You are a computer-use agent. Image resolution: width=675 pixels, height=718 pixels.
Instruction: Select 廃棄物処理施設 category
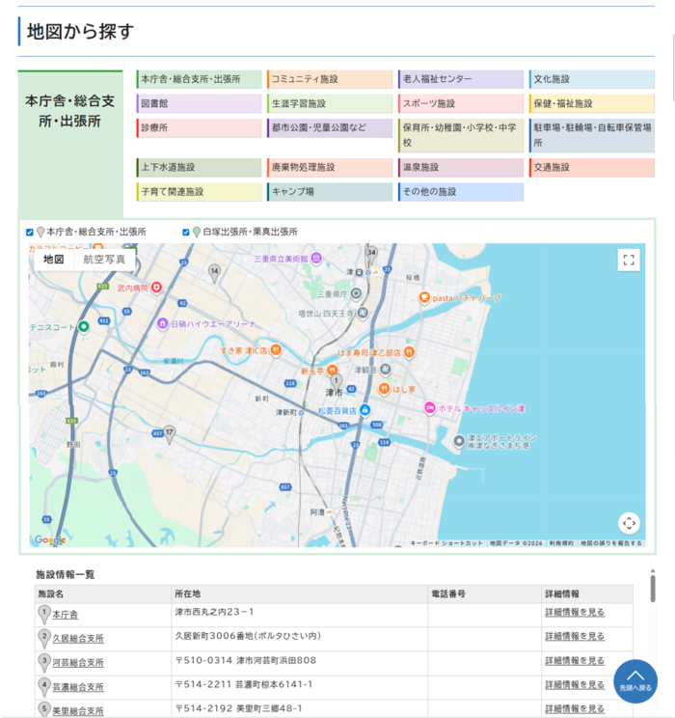pyautogui.click(x=330, y=168)
